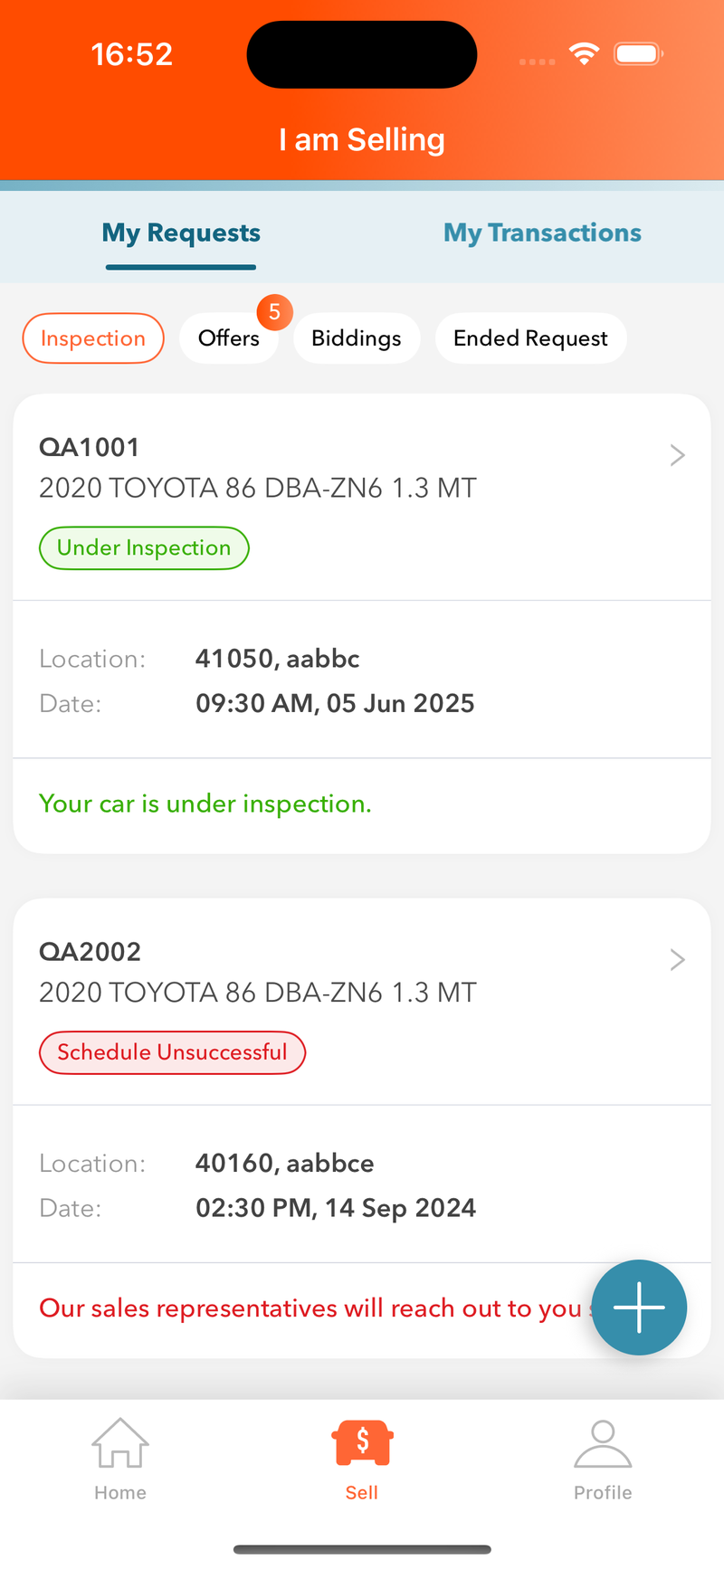Tap the orange Offers badge showing 5
The image size is (724, 1569).
[274, 312]
